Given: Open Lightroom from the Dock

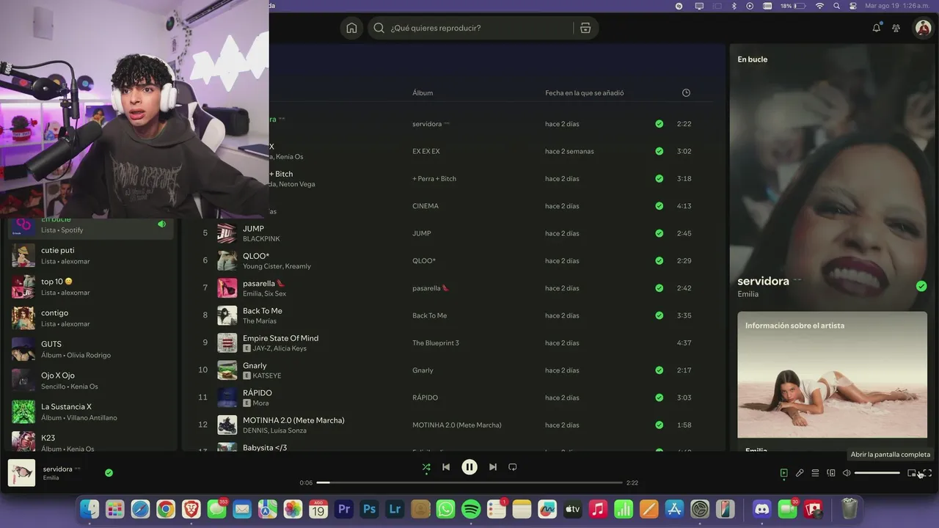Looking at the screenshot, I should click(x=395, y=509).
